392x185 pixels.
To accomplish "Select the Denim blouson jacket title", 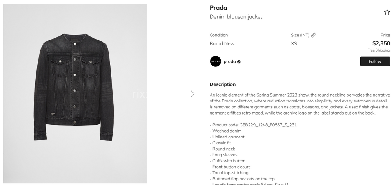I will click(236, 17).
